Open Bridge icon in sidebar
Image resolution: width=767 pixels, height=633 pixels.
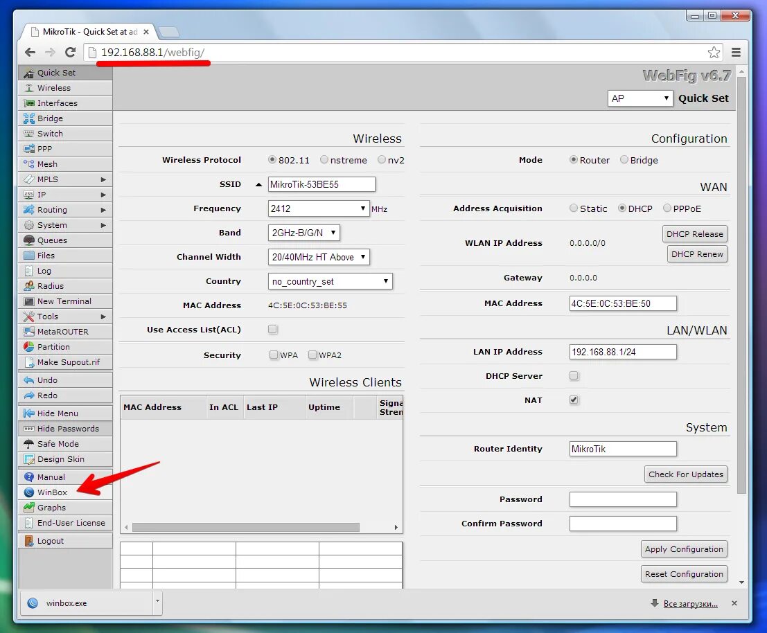[29, 118]
